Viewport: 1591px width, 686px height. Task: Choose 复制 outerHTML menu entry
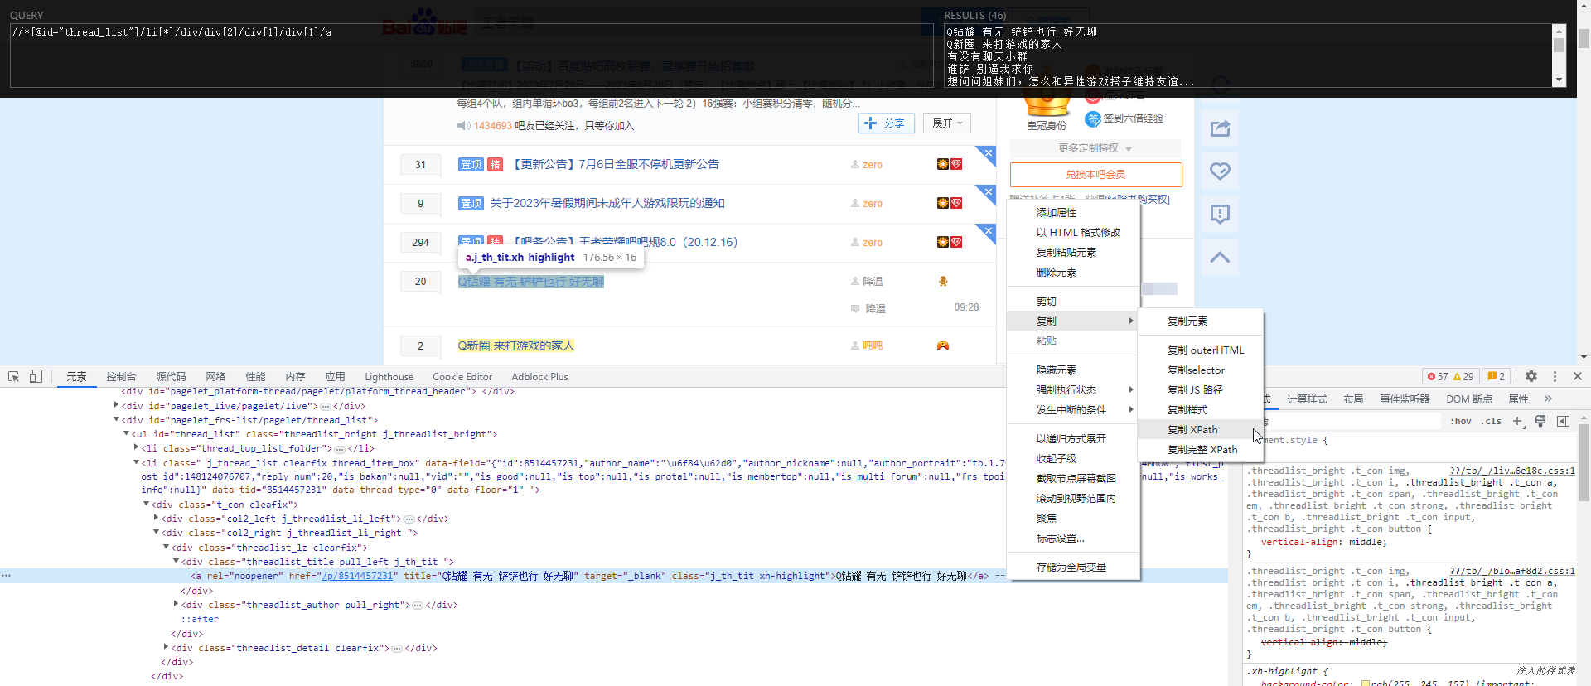[1201, 350]
